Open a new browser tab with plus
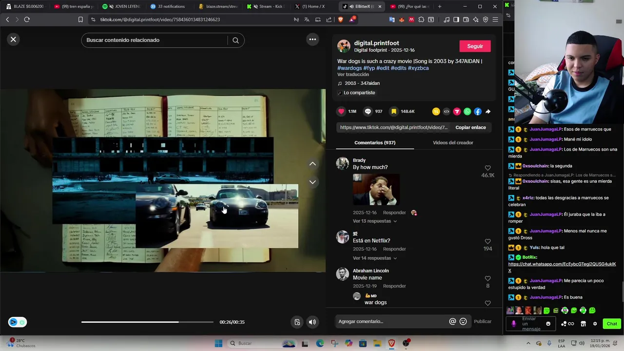624x351 pixels. pyautogui.click(x=440, y=6)
